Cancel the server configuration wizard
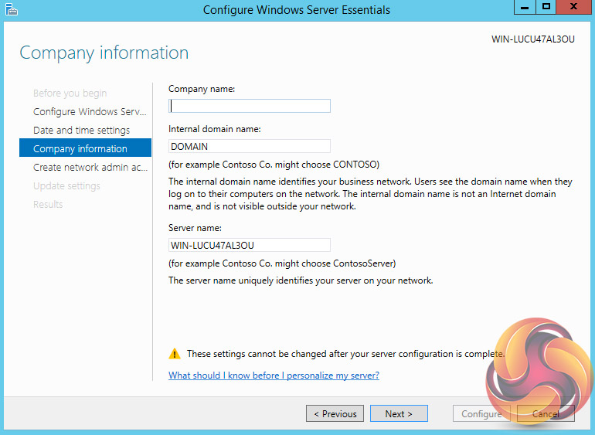595x435 pixels. coord(546,414)
